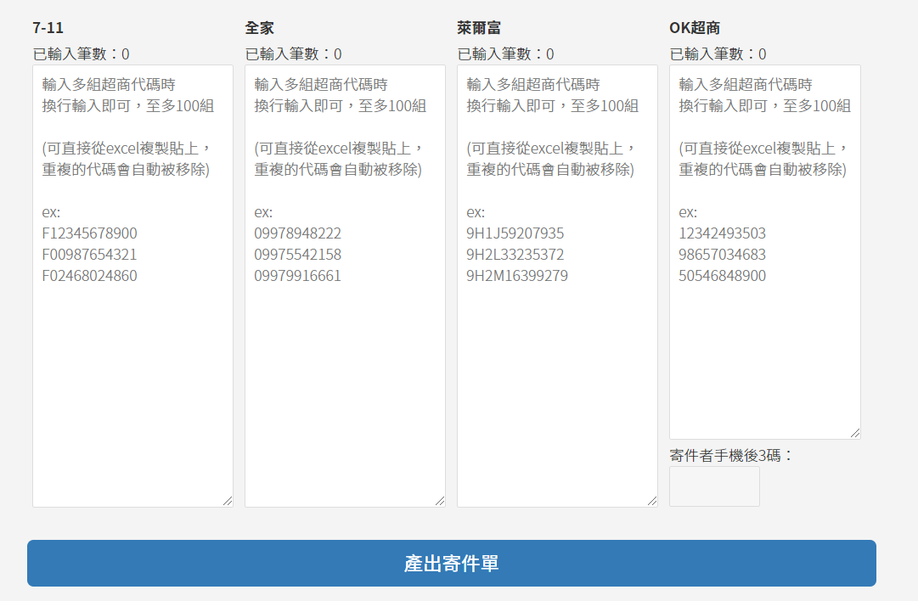This screenshot has width=918, height=601.
Task: Click the 寄件者手機後3碼 label
Action: point(730,455)
